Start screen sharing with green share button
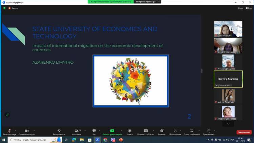 (x=112, y=131)
